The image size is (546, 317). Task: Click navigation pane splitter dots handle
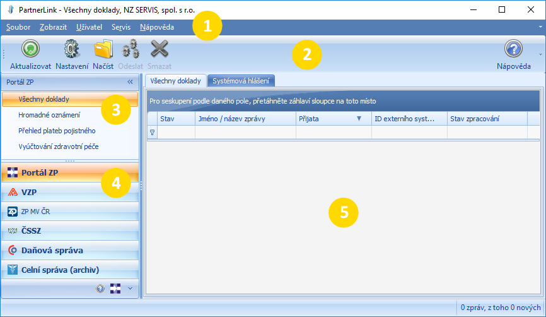pyautogui.click(x=70, y=161)
